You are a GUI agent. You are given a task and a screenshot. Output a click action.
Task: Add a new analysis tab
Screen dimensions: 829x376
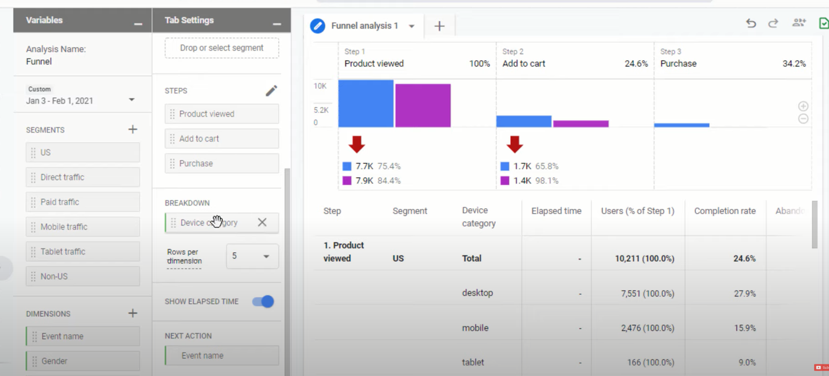439,26
